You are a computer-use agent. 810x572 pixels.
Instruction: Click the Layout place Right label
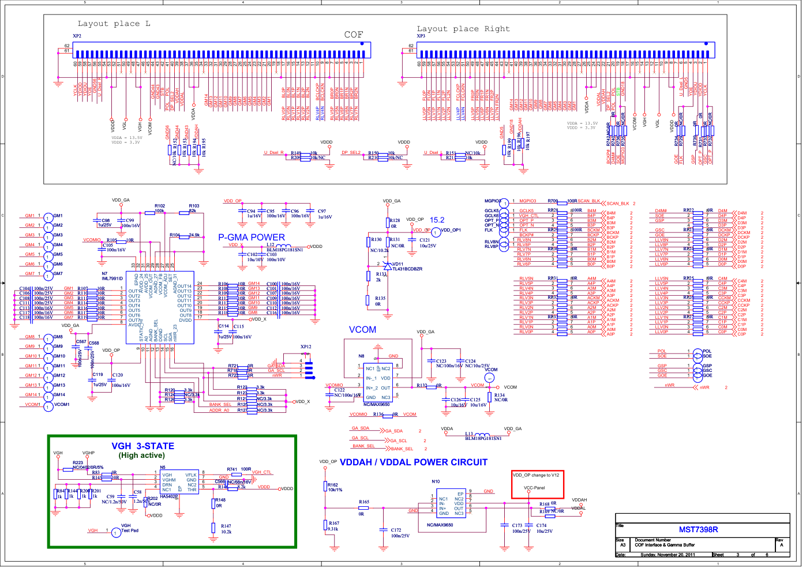(x=463, y=29)
